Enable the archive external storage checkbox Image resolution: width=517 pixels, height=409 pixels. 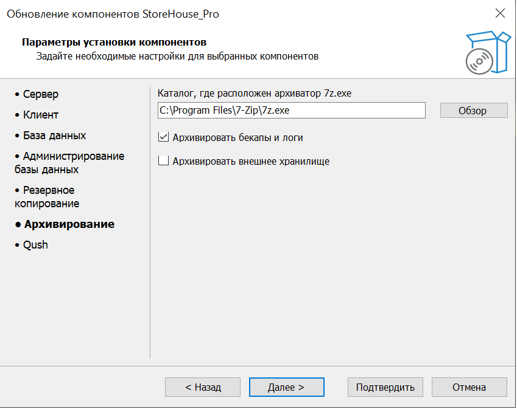pyautogui.click(x=163, y=161)
